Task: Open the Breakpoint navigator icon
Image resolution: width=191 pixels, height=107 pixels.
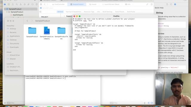Action: pos(33,4)
